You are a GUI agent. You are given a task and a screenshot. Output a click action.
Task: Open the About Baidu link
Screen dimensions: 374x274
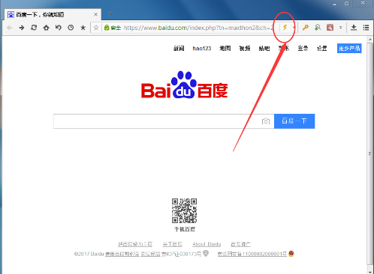coord(207,244)
